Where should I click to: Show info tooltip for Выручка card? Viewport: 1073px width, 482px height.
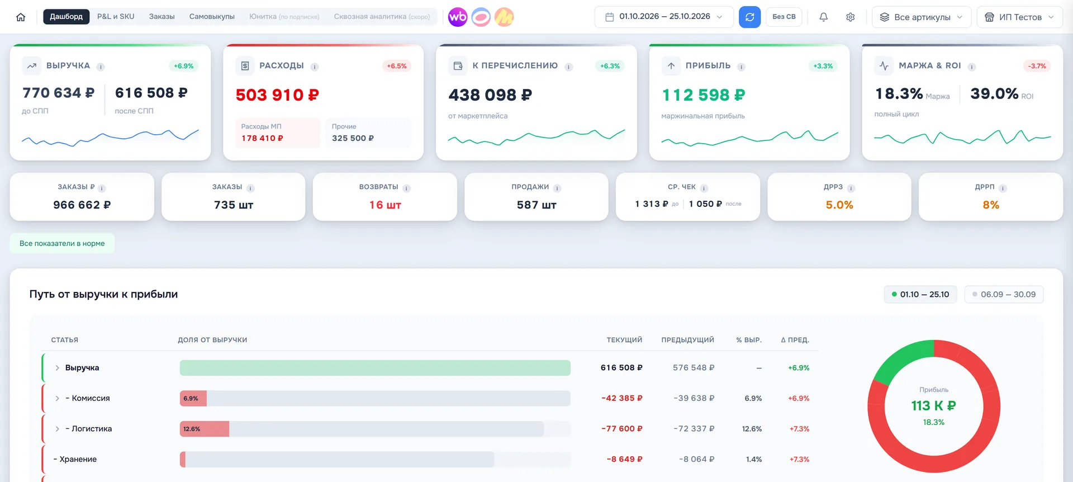pyautogui.click(x=101, y=67)
